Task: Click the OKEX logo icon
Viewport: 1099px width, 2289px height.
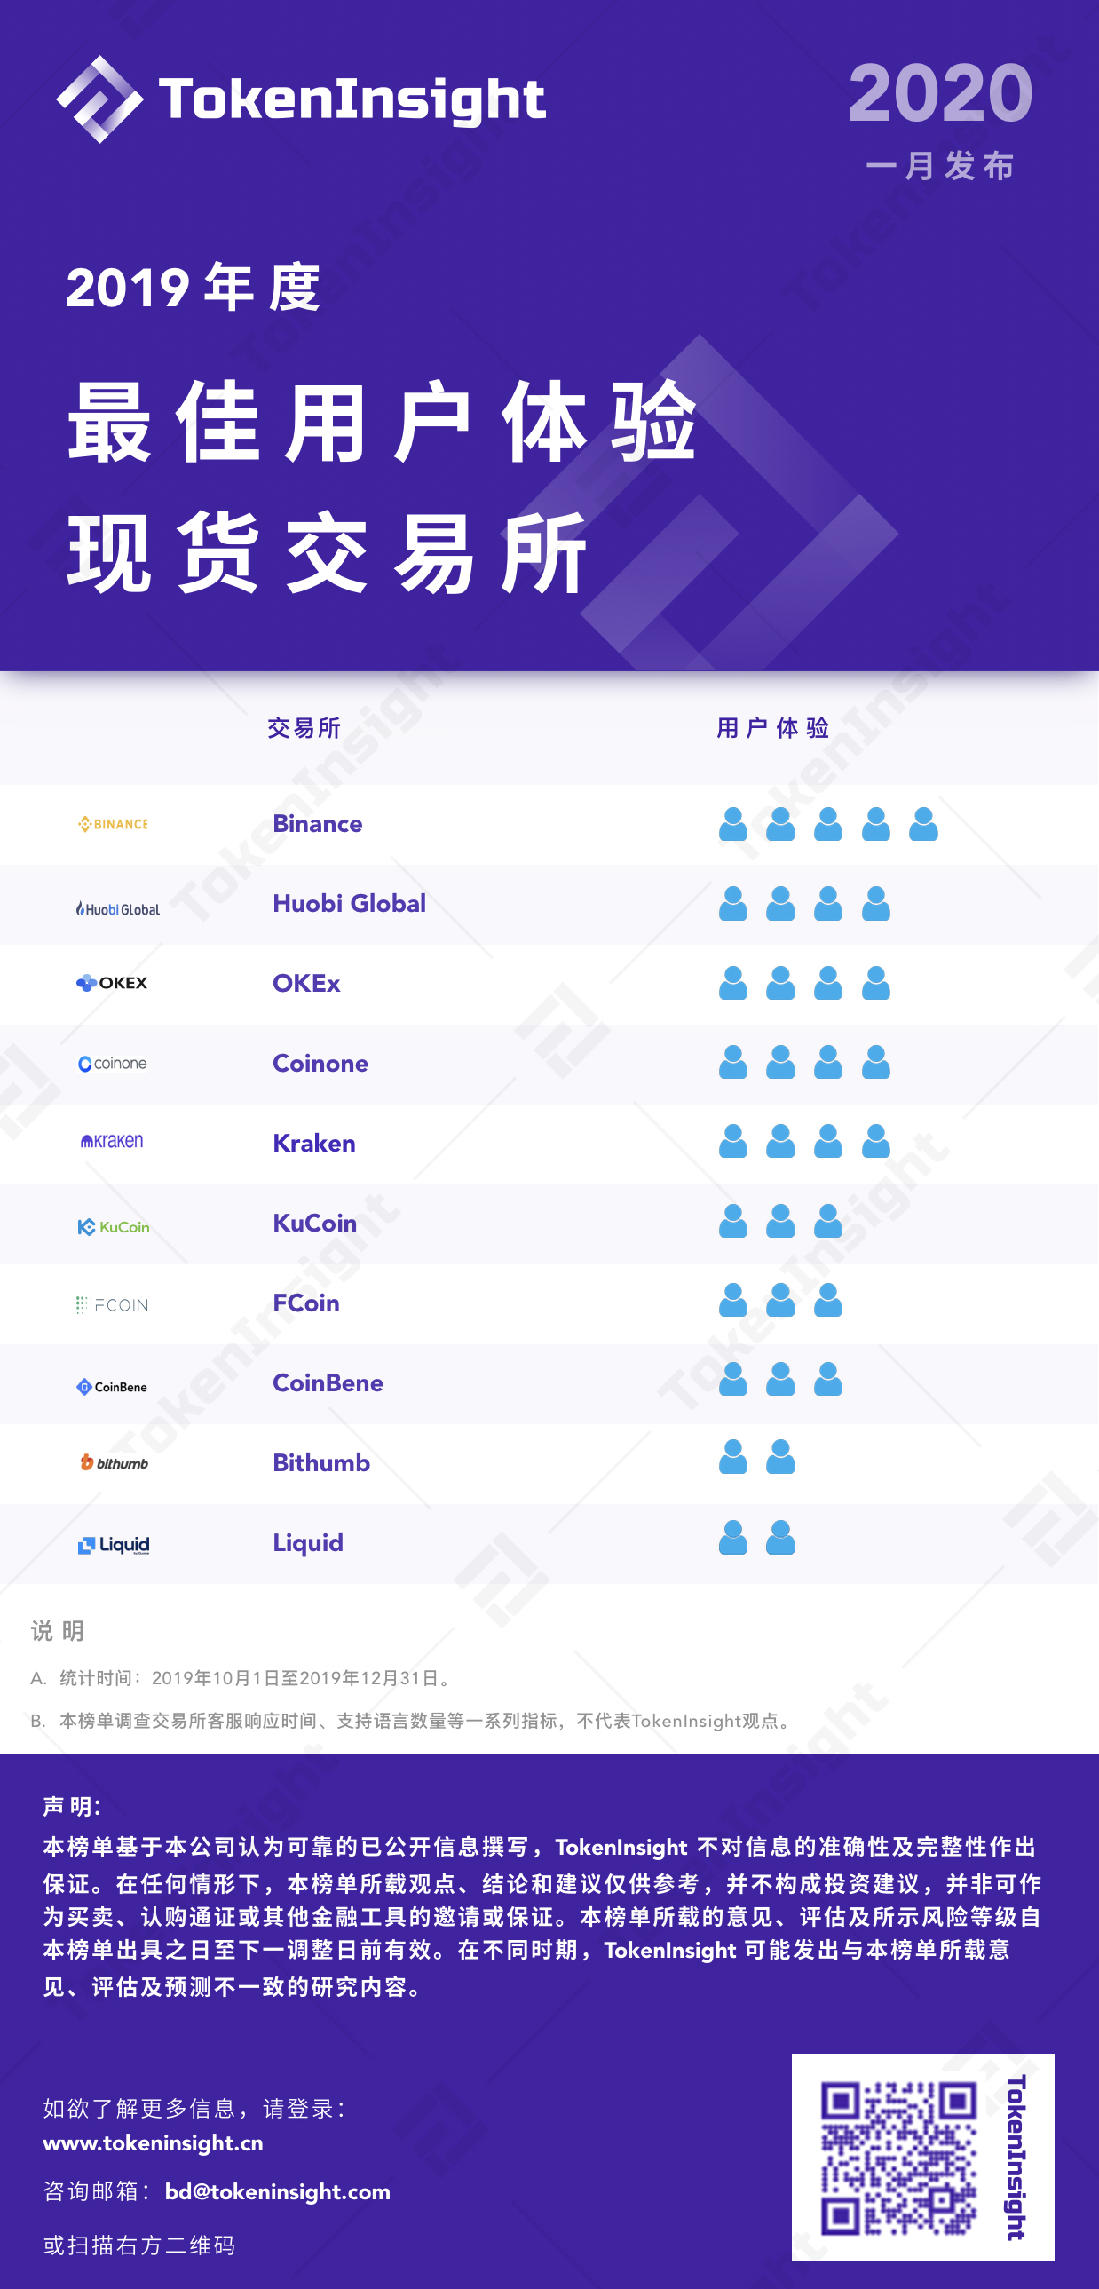Action: point(112,983)
